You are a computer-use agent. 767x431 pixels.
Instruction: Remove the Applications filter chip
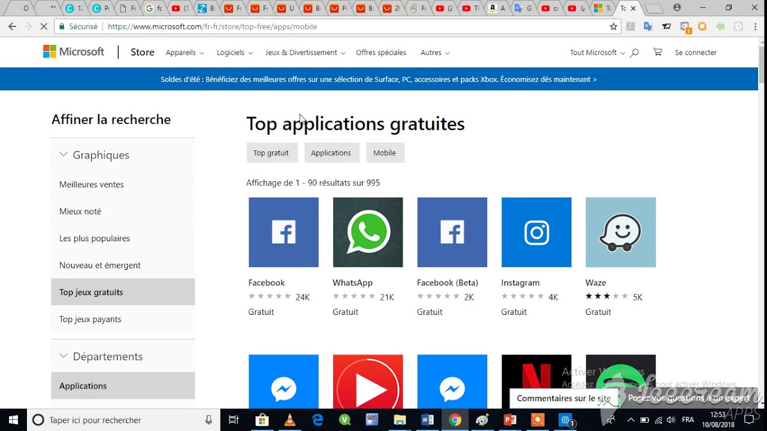pyautogui.click(x=331, y=153)
